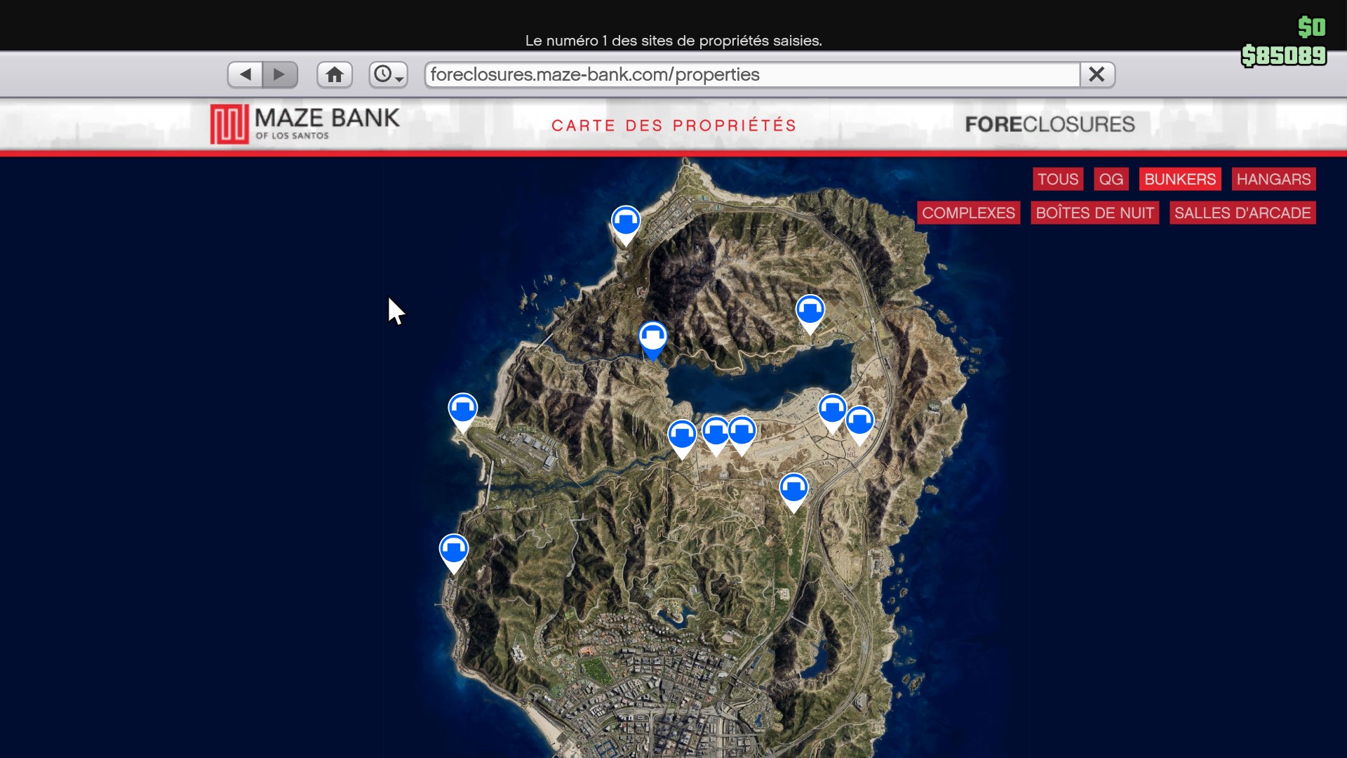Show SALLES D'ARCADE properties

click(x=1242, y=213)
